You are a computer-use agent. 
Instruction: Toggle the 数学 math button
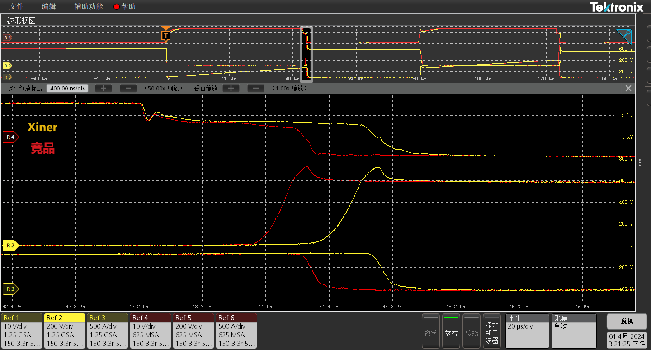430,331
